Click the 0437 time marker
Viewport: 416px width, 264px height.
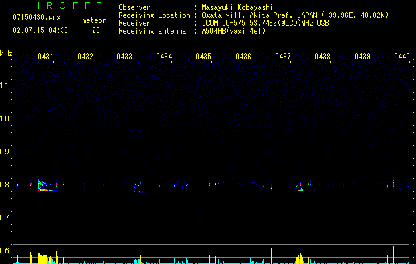click(x=283, y=56)
